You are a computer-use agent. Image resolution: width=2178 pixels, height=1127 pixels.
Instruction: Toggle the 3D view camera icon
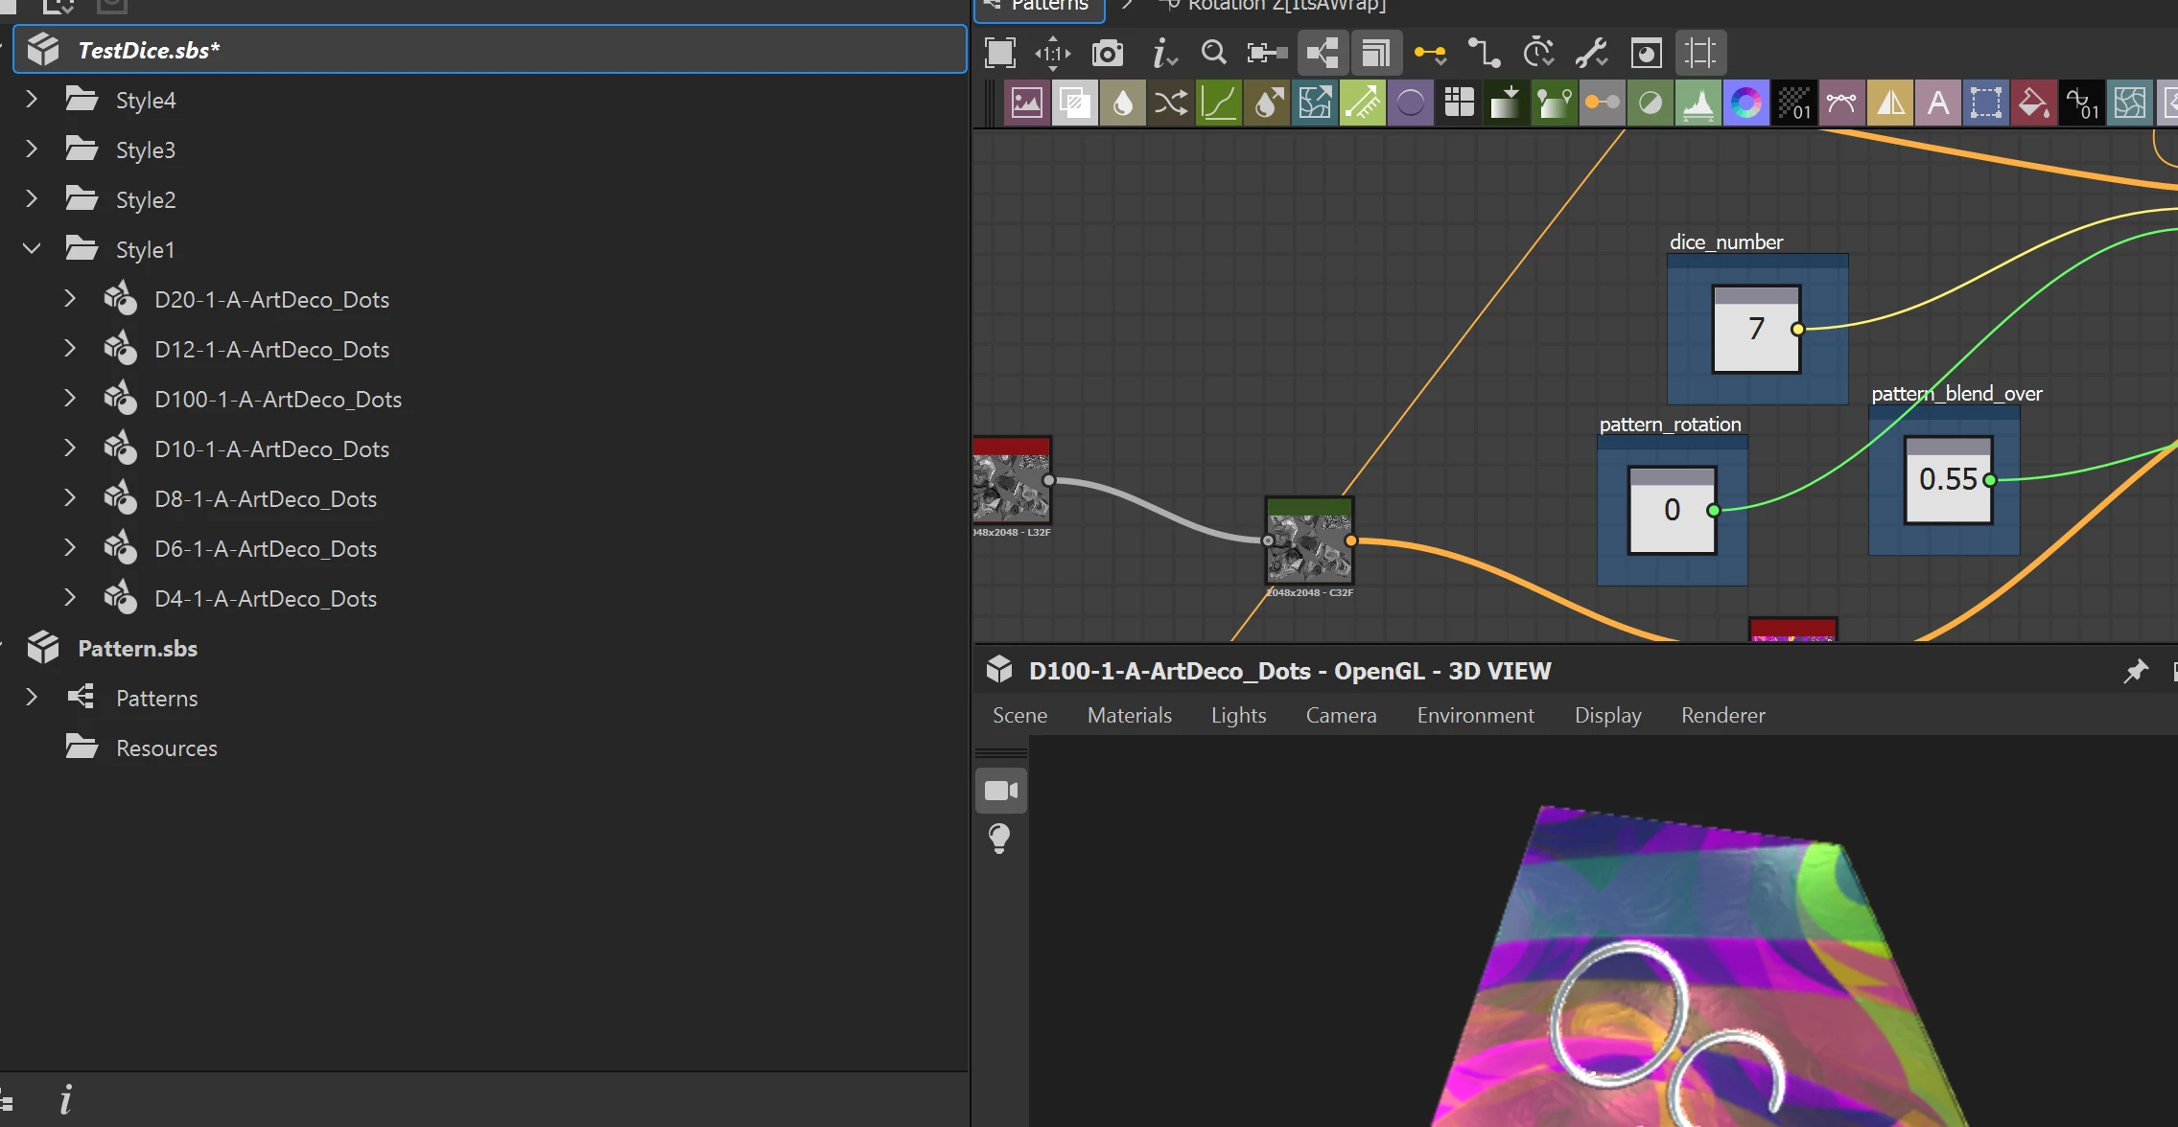point(1000,791)
